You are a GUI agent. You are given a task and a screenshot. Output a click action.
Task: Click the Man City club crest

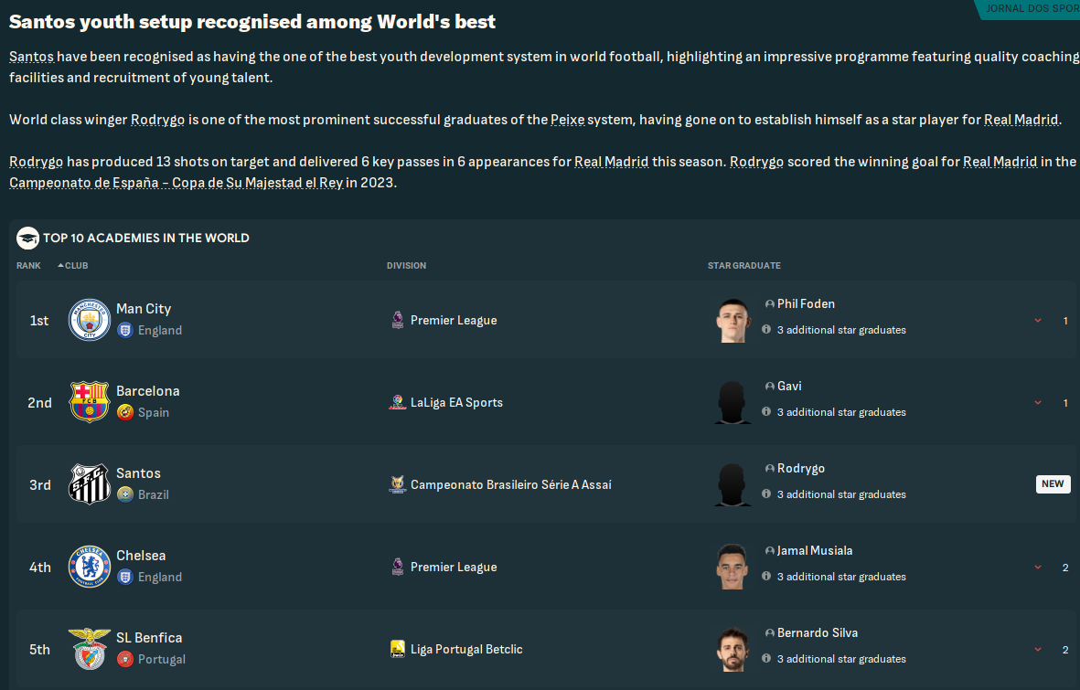[x=89, y=320]
